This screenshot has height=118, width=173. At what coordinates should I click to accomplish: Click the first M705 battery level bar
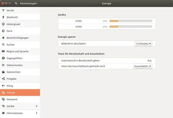click(131, 21)
